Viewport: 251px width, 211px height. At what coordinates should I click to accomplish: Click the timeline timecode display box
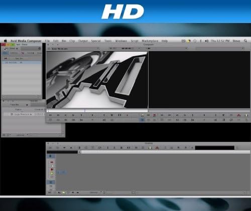point(215,148)
